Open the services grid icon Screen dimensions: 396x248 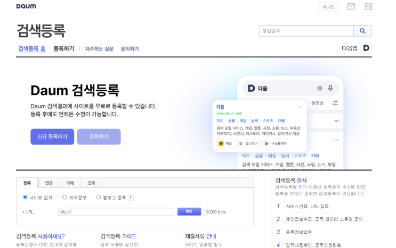click(x=368, y=6)
